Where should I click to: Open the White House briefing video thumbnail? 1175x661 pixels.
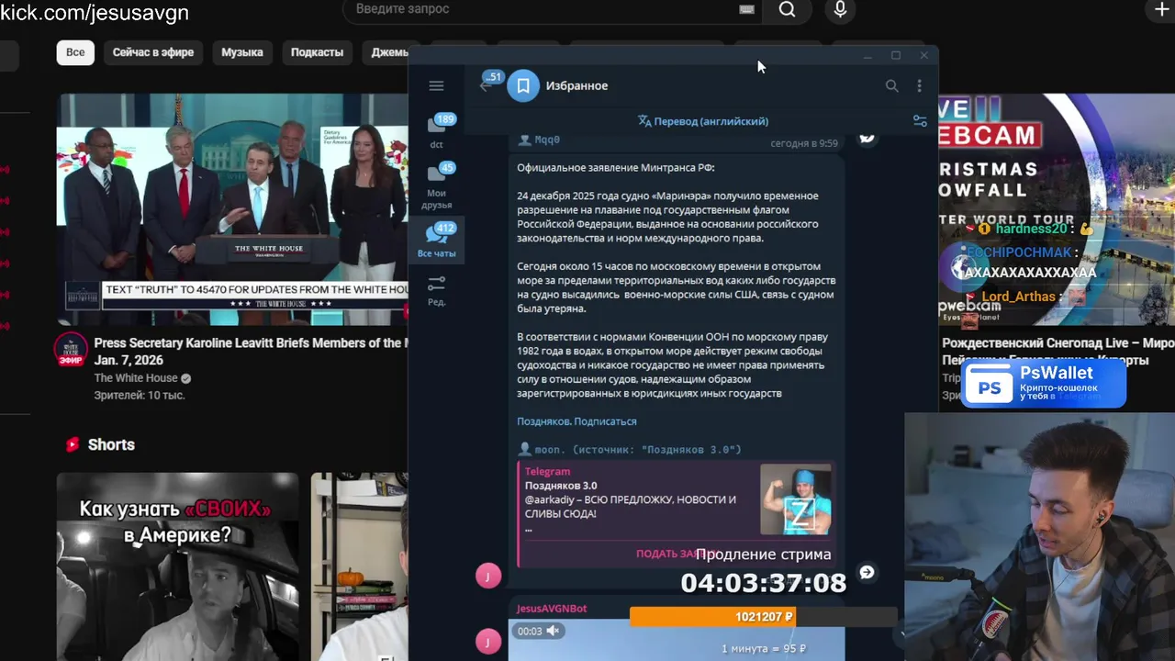coord(232,209)
